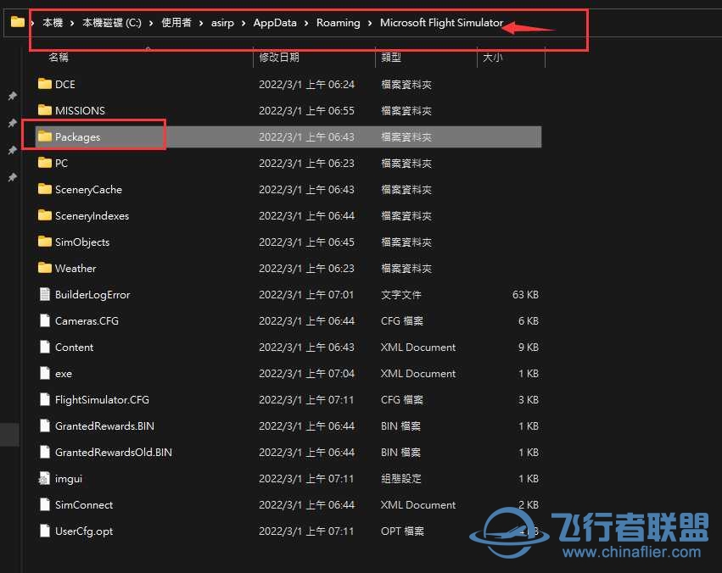The image size is (722, 573).
Task: Click the SceneryCache folder icon
Action: tap(45, 189)
